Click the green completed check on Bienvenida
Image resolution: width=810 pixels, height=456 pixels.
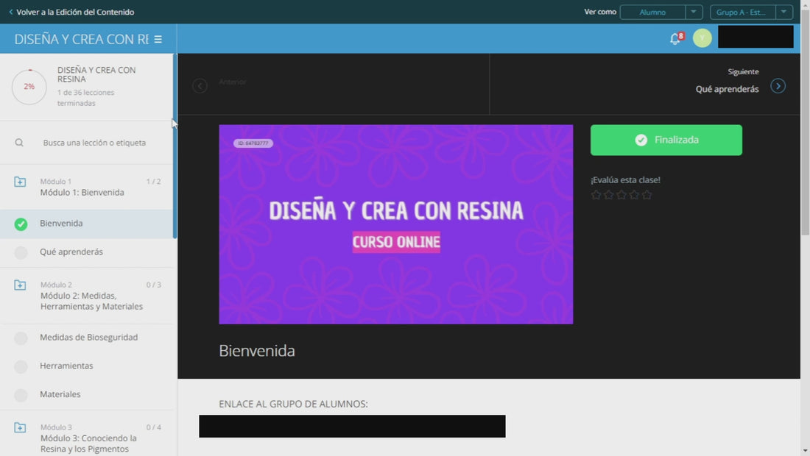[x=21, y=224]
